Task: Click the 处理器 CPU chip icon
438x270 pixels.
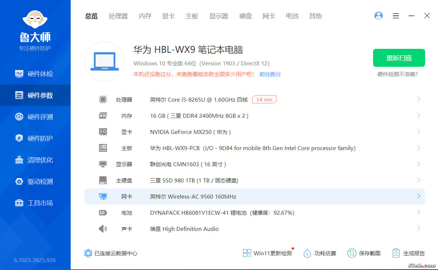Action: click(103, 99)
